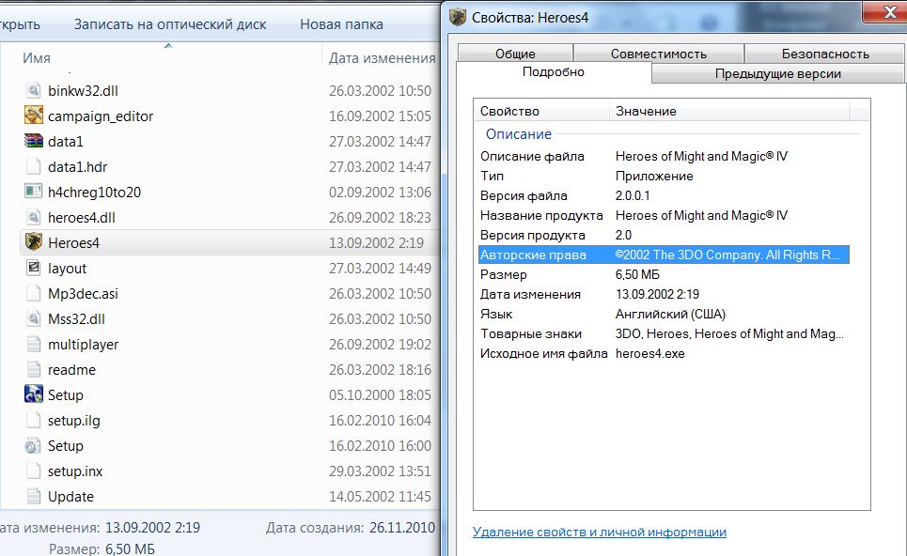
Task: Click the multiplayer text file icon
Action: 34,344
